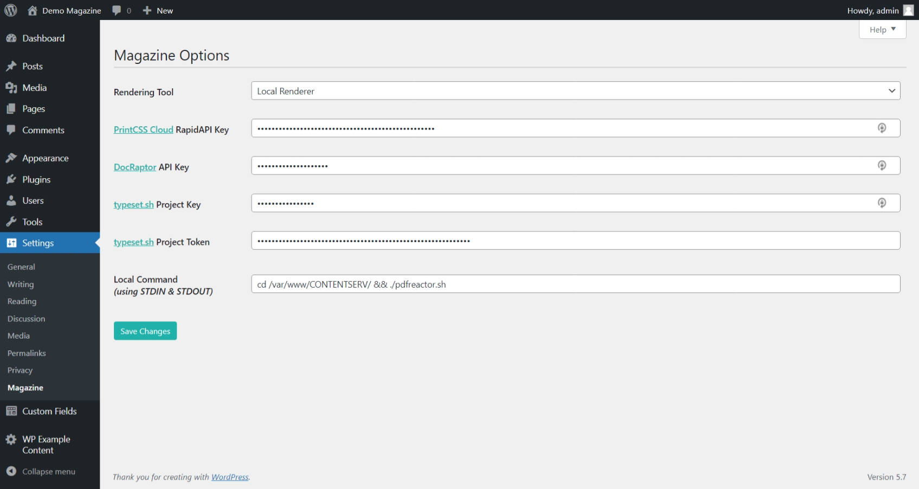919x489 pixels.
Task: Open the WordPress logo menu
Action: [10, 10]
